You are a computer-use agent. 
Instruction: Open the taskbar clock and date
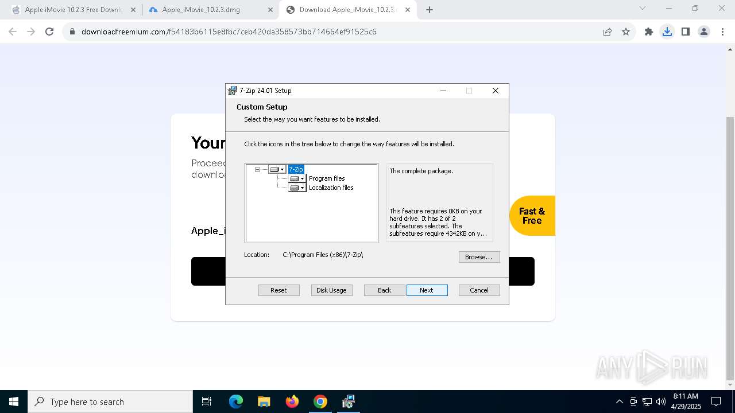(686, 402)
